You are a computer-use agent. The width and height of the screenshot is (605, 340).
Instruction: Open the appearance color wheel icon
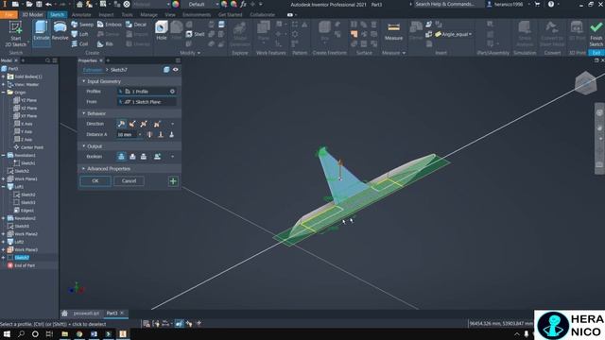pos(176,4)
